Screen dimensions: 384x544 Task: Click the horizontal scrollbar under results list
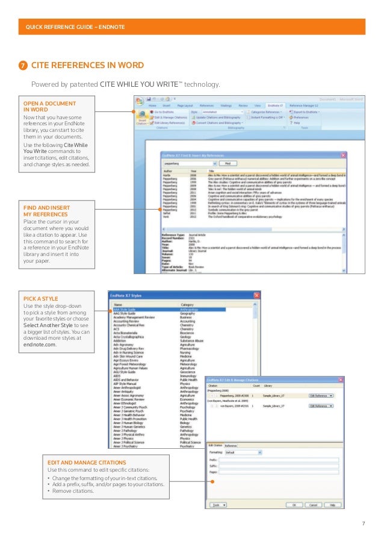tap(253, 230)
